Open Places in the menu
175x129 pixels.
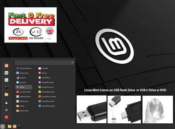pos(20,106)
